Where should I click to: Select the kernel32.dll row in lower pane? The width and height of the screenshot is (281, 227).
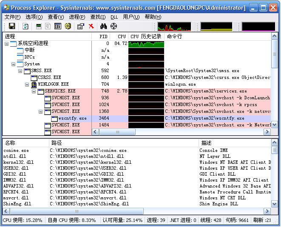click(x=136, y=162)
